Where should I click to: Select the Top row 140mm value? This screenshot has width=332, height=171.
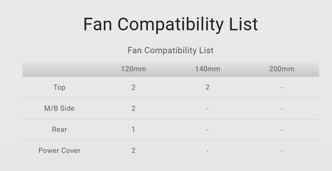point(207,88)
